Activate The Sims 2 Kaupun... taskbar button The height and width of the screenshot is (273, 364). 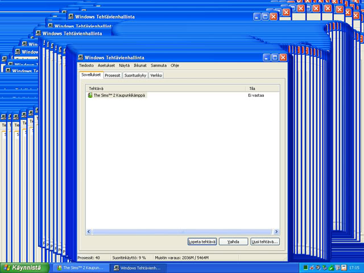pos(80,268)
